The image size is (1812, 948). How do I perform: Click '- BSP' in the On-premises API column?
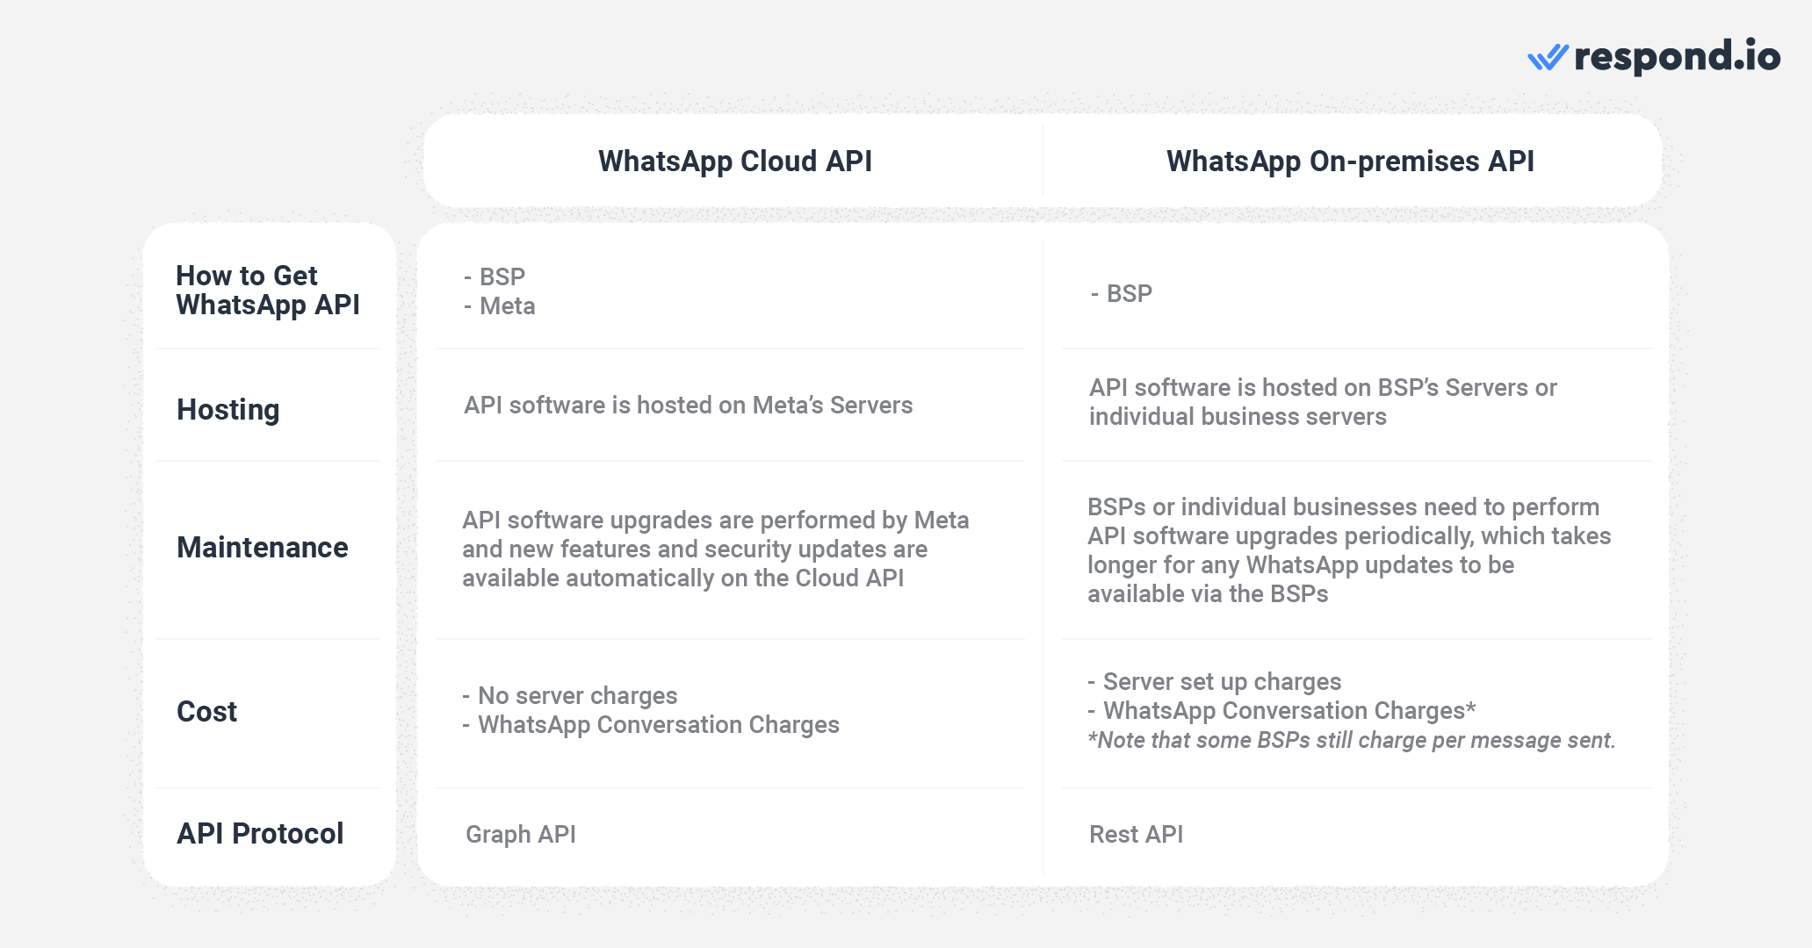click(x=1121, y=293)
